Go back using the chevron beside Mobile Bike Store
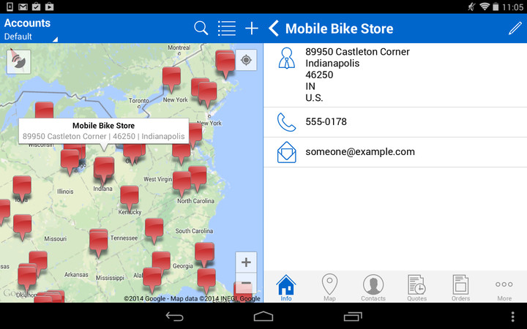Viewport: 527px width, 329px height. pos(274,29)
